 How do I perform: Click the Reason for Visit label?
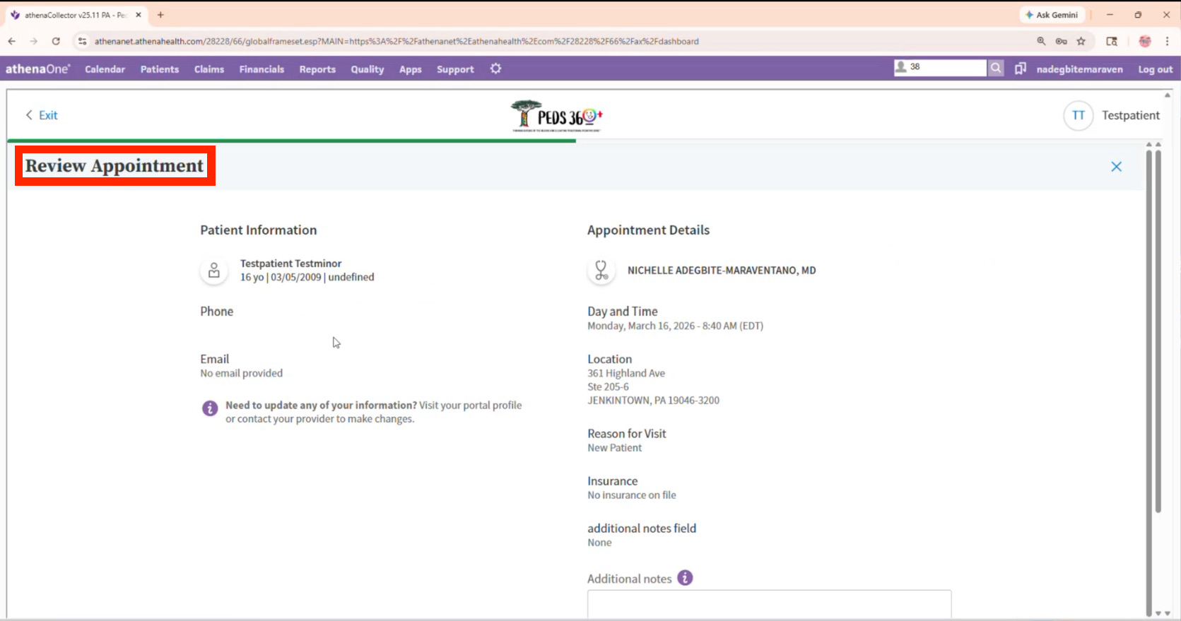click(x=627, y=434)
